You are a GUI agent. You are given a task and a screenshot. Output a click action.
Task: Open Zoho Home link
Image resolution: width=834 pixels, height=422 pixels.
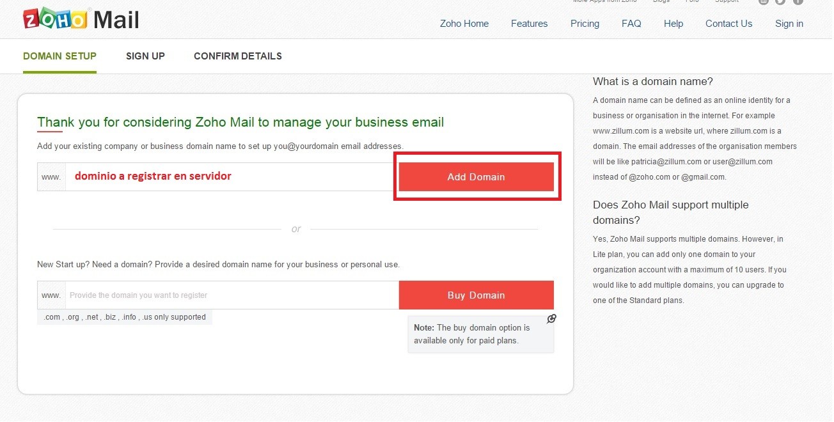click(464, 24)
